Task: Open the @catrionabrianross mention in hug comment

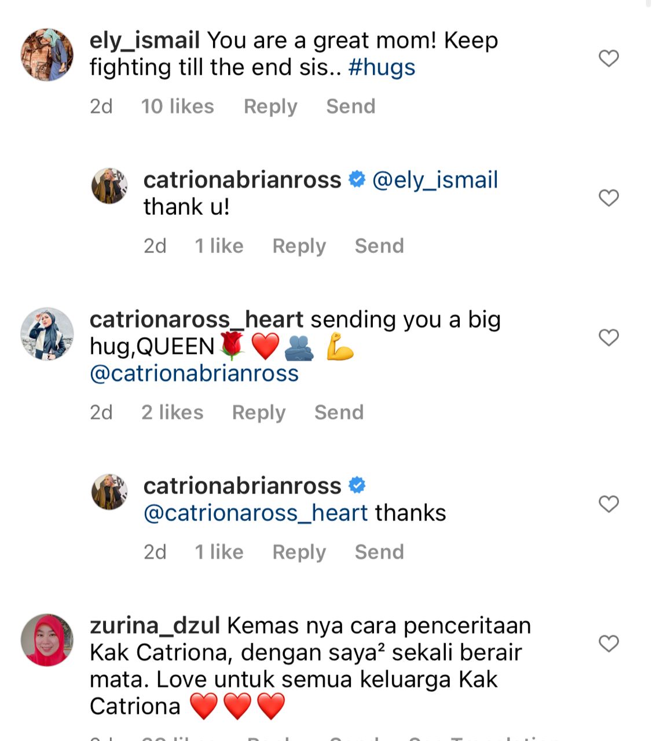Action: 194,373
